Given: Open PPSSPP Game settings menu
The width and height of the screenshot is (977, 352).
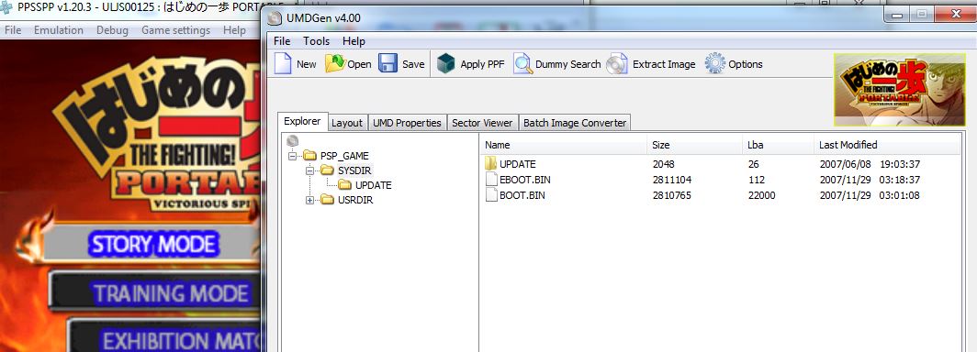Looking at the screenshot, I should pyautogui.click(x=175, y=30).
